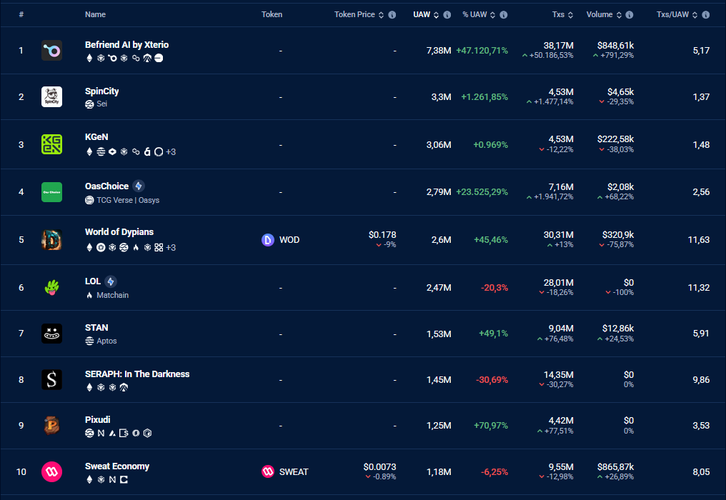The height and width of the screenshot is (500, 726).
Task: Sort table by Txs/UAW column
Action: (695, 15)
